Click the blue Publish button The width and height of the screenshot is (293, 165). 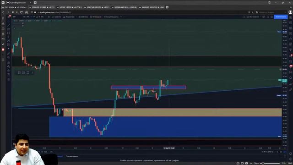pos(281,17)
